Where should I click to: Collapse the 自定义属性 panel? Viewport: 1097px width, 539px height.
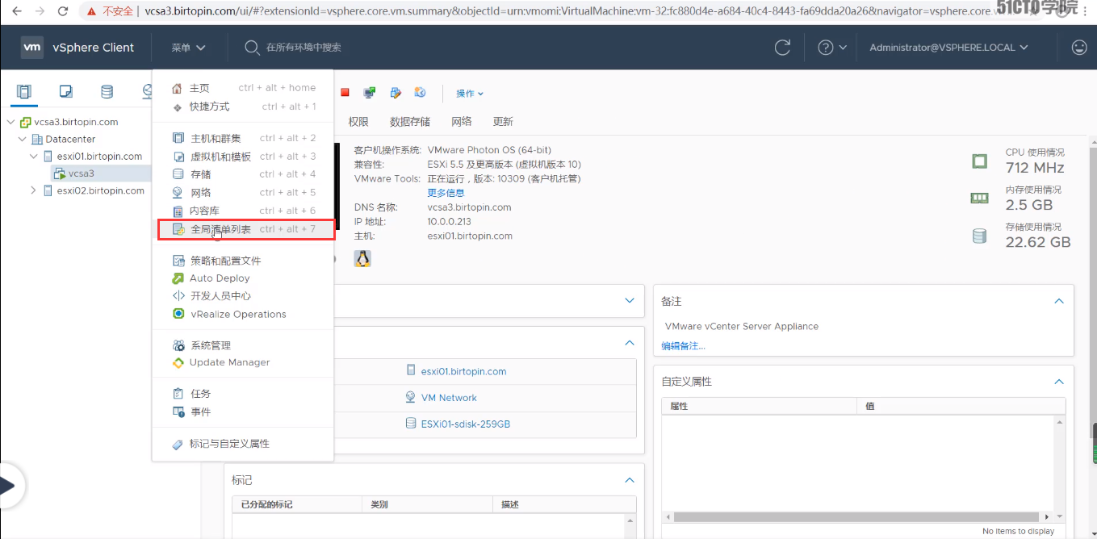1059,382
